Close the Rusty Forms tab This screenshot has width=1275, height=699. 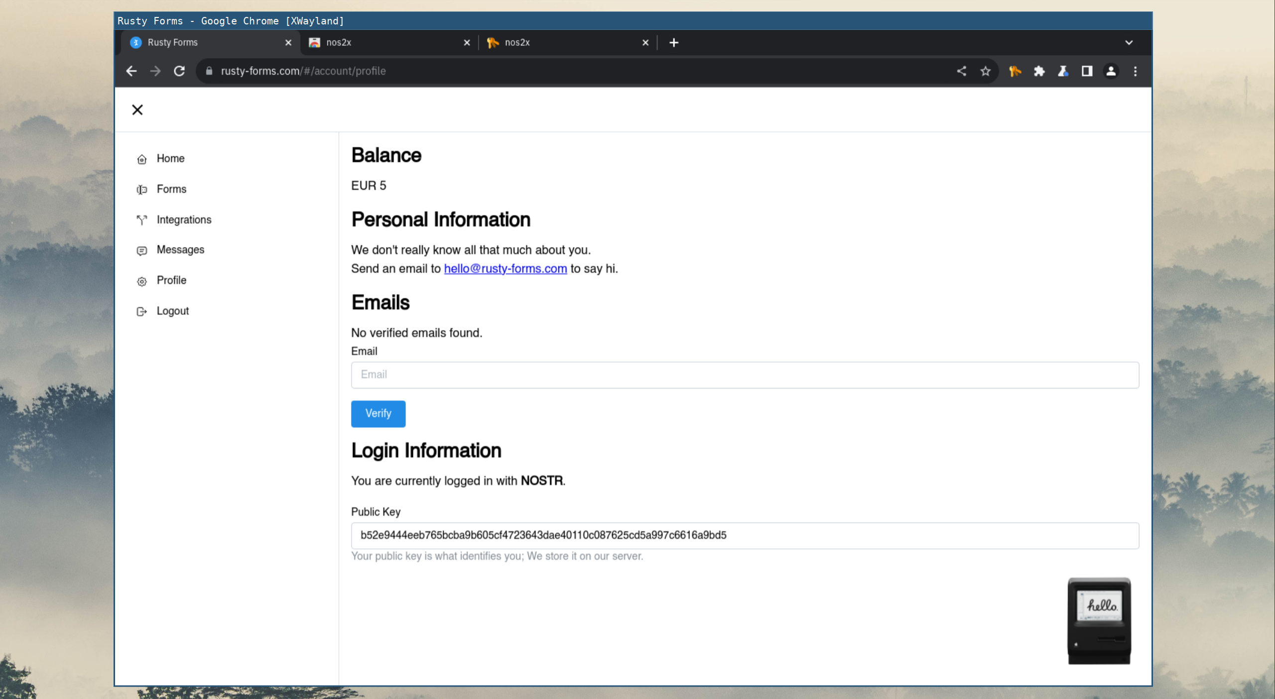pyautogui.click(x=288, y=43)
